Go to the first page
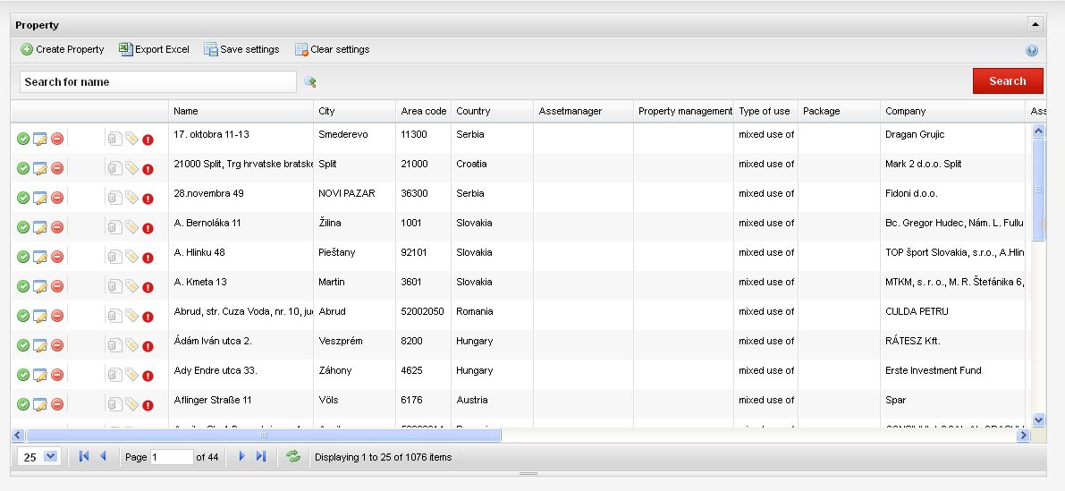 [x=83, y=456]
